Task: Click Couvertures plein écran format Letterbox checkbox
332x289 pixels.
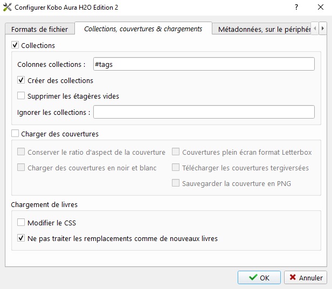Action: [x=176, y=152]
